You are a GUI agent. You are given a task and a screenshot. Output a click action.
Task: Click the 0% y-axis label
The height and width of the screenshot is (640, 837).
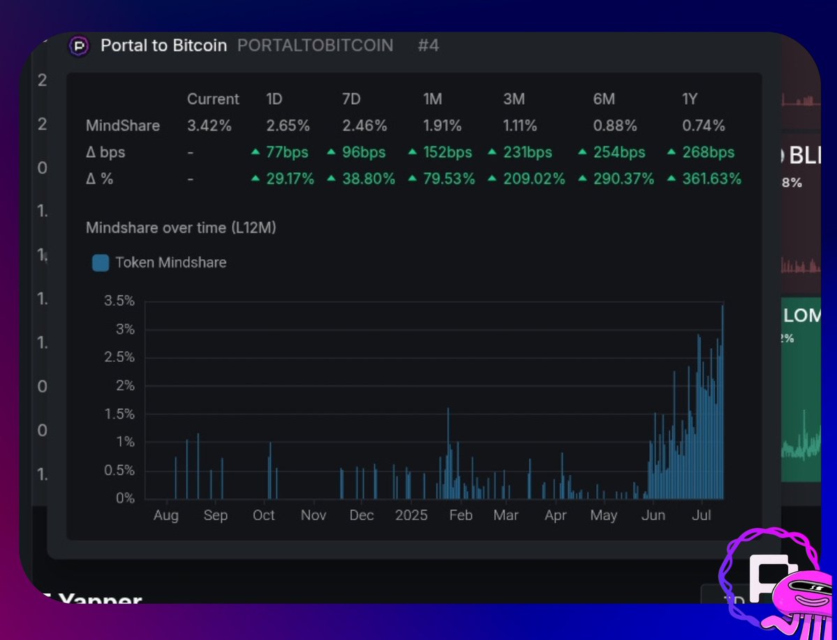(125, 498)
